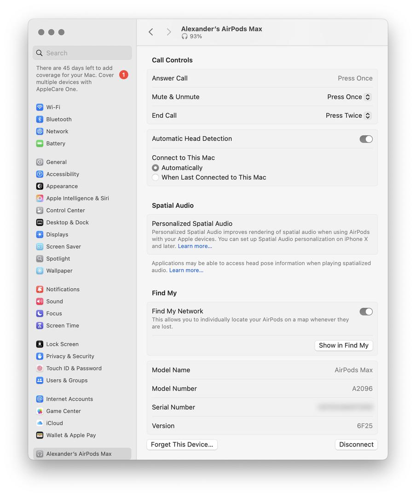Image resolution: width=416 pixels, height=497 pixels.
Task: Click the Personalized Spatial Audio heading
Action: pos(192,224)
